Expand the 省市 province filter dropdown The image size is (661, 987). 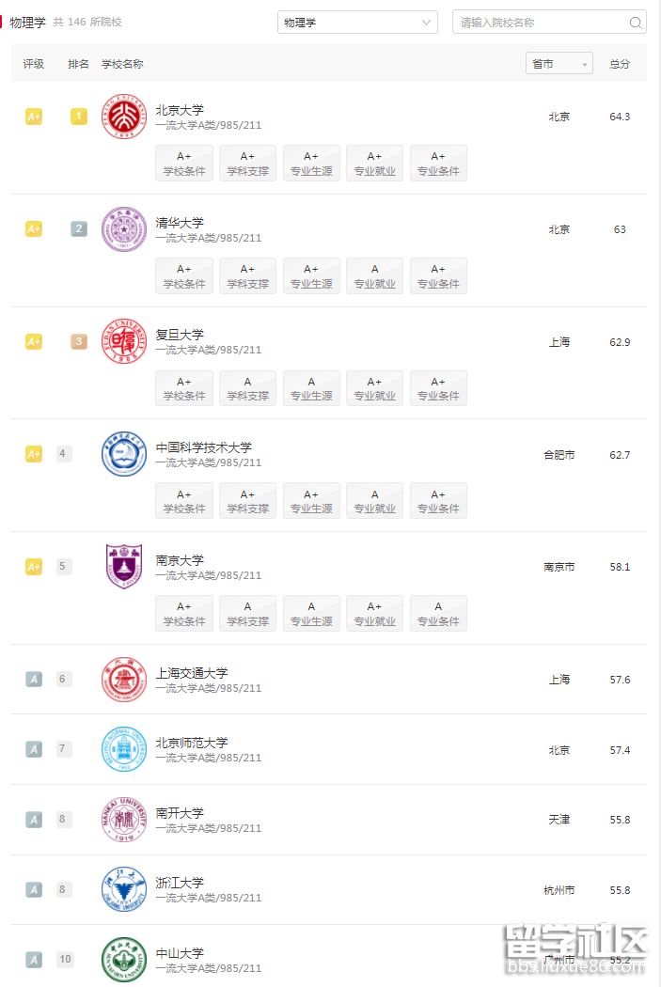click(559, 63)
